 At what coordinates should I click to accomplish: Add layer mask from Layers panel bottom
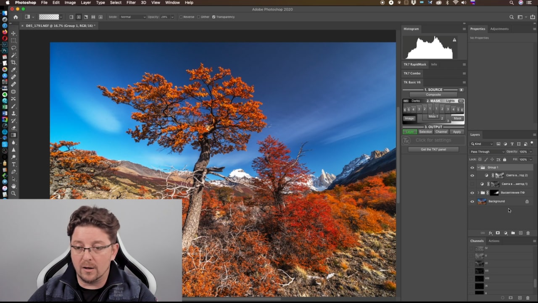498,233
